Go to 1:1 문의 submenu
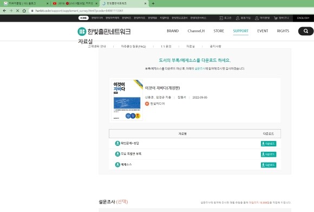This screenshot has height=212, width=314. click(166, 46)
